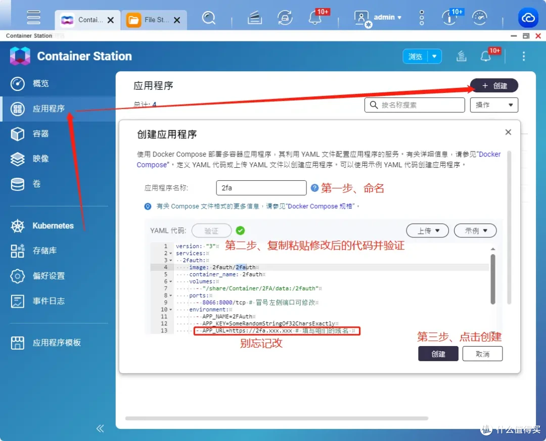The width and height of the screenshot is (546, 441).
Task: Click the help question icon beside name field
Action: click(x=314, y=188)
